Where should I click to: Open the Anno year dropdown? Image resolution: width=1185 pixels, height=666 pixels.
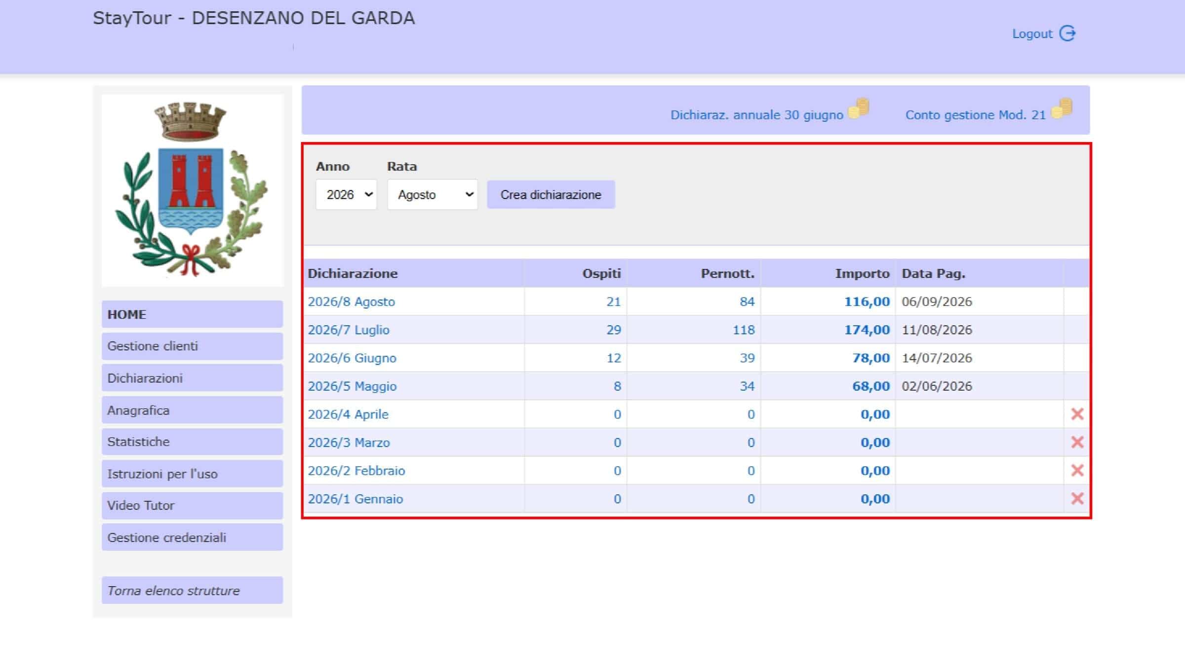click(x=346, y=194)
